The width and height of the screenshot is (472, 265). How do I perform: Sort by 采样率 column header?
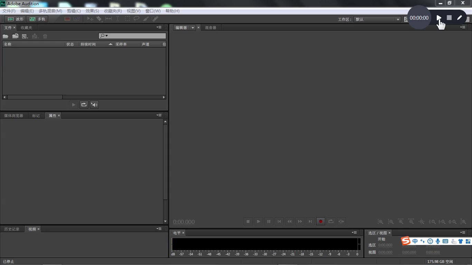127,44
